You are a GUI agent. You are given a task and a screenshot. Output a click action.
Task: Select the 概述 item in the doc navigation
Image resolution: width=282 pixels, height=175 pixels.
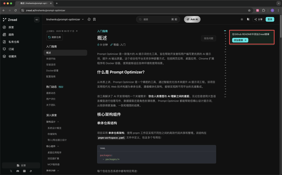[x=65, y=53]
